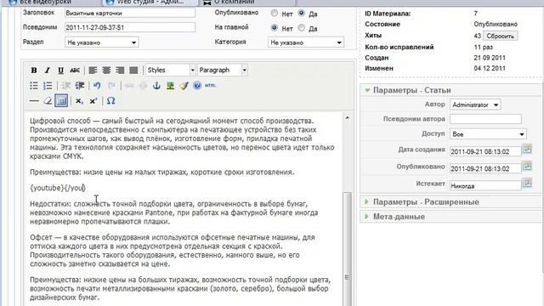Toggle visual aids grid icon
This screenshot has width=544, height=306.
tap(61, 101)
